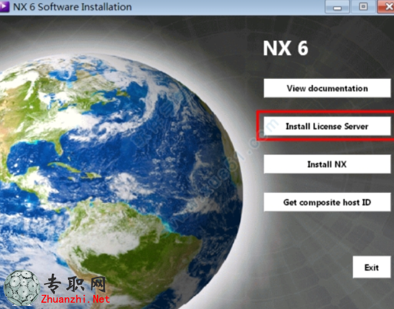
Task: Click Install License Server button
Action: pos(327,126)
